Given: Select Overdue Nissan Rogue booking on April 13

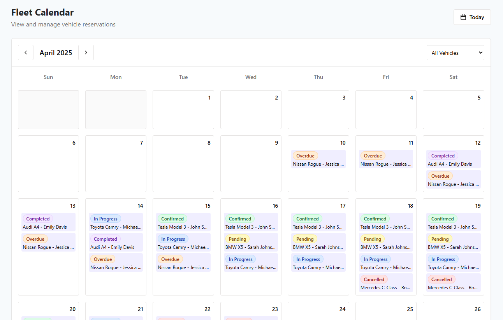Looking at the screenshot, I should (48, 243).
